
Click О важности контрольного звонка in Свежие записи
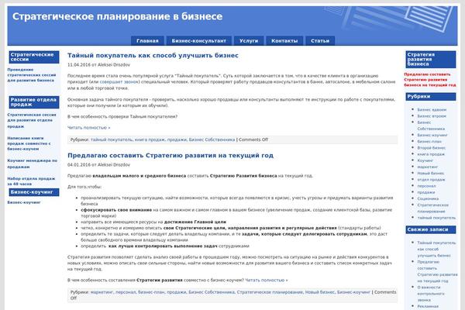click(x=431, y=294)
